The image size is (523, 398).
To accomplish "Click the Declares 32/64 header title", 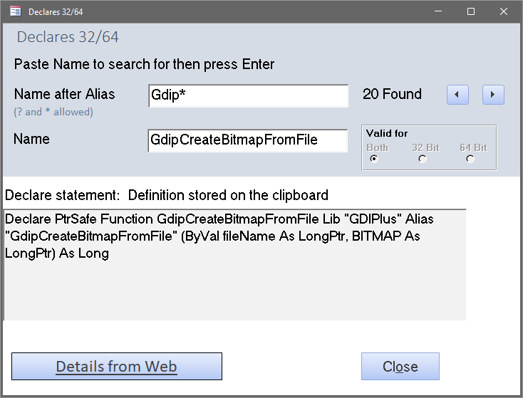I will pyautogui.click(x=68, y=36).
